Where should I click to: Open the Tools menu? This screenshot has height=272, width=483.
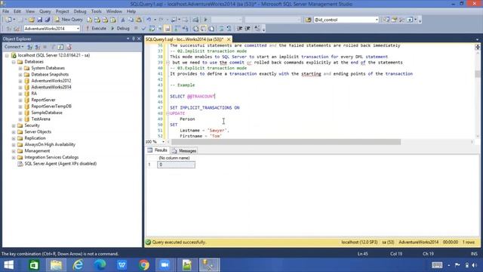point(96,11)
